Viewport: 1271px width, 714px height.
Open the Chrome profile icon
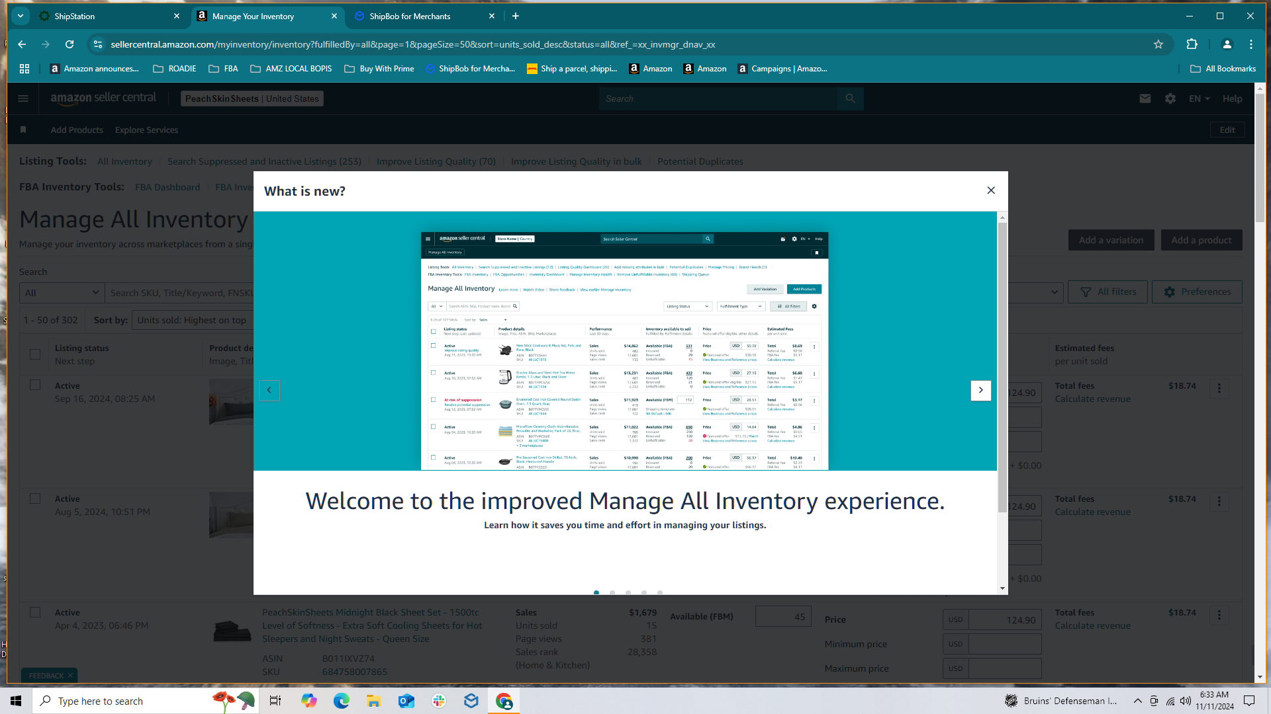pyautogui.click(x=1227, y=44)
